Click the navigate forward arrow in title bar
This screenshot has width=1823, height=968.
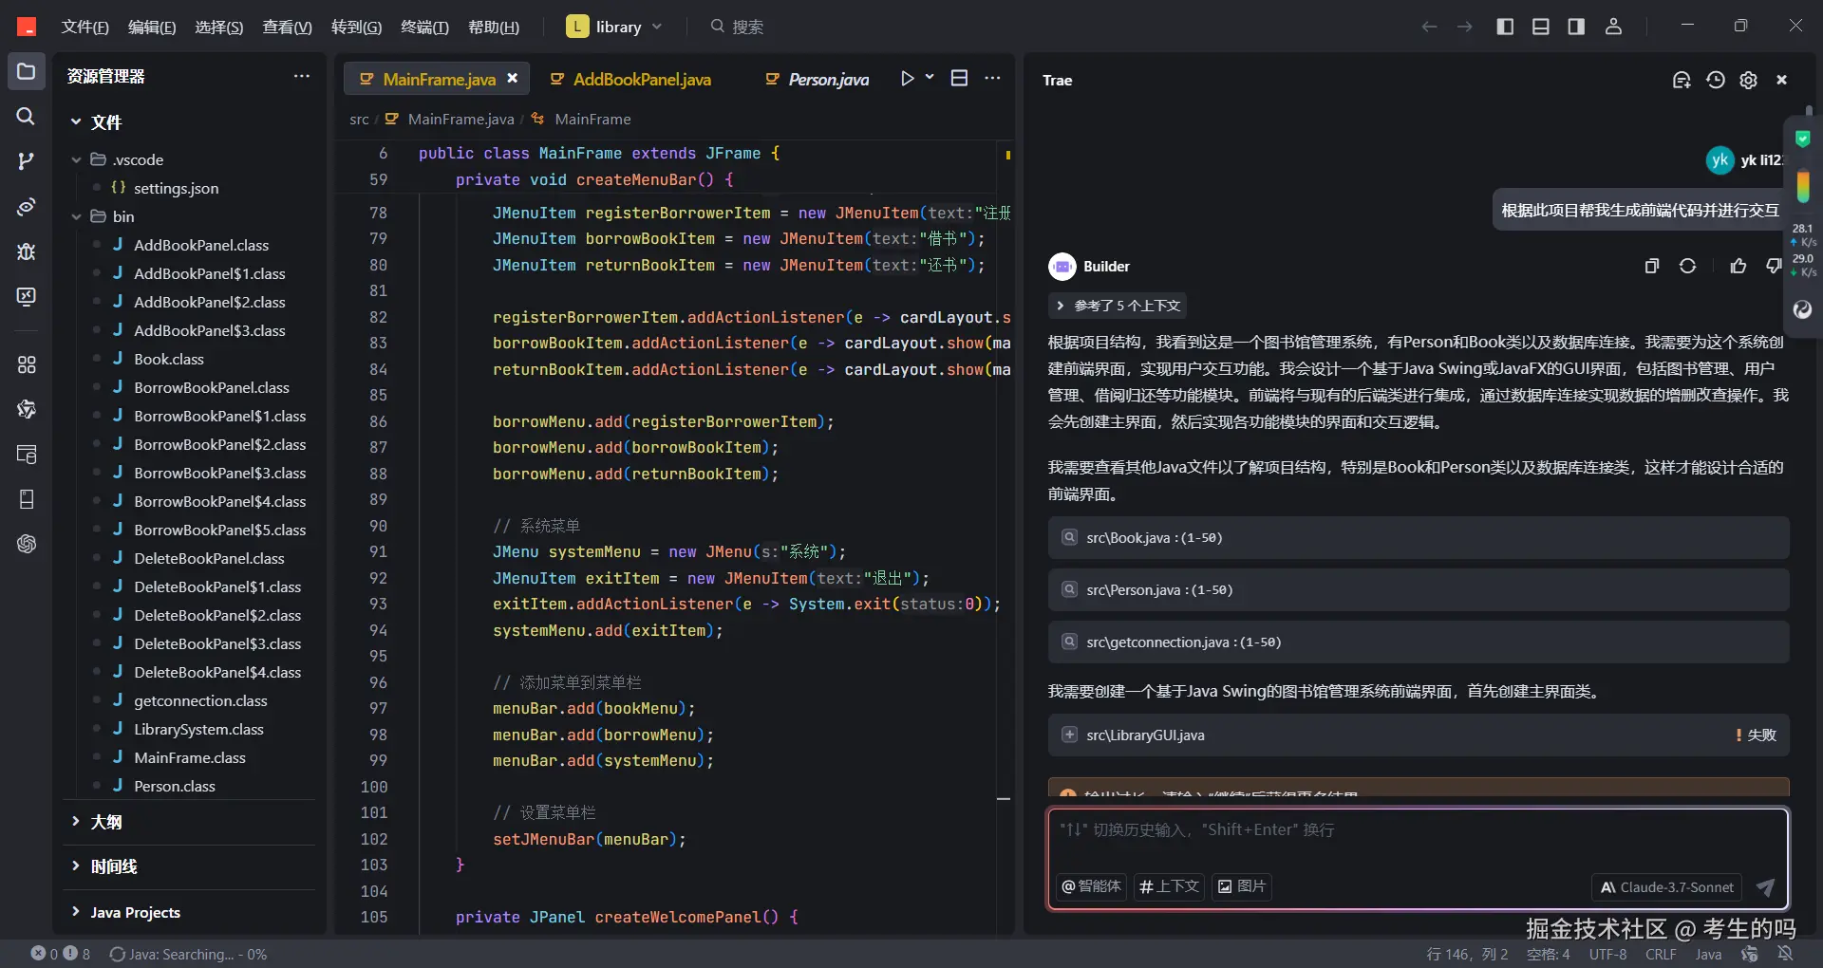coord(1465,27)
